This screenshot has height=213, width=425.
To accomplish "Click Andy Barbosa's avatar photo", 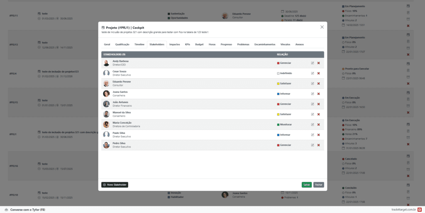I will (106, 63).
